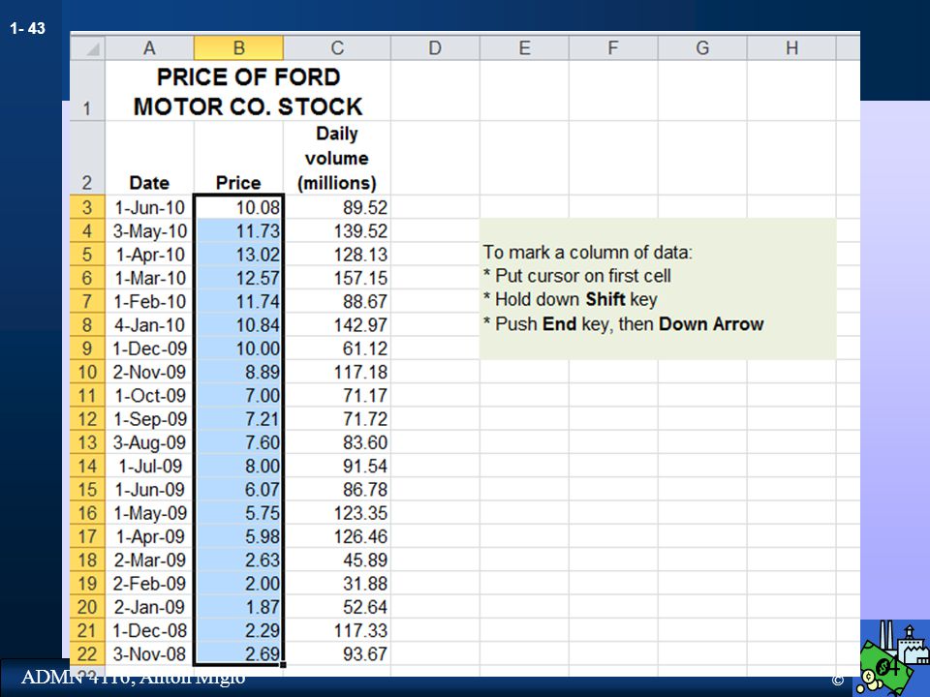Select column C header

tap(337, 47)
